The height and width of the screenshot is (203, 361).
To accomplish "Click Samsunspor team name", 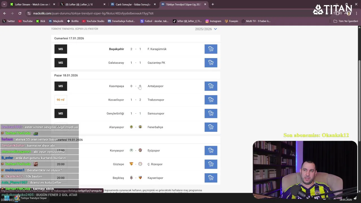I will click(x=156, y=113).
